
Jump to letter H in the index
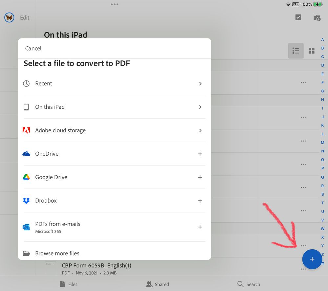pyautogui.click(x=322, y=100)
